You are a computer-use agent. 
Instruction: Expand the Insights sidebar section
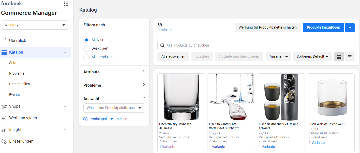(x=65, y=130)
